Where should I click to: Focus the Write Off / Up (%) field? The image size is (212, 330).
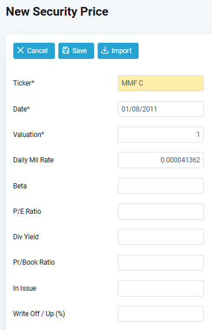pyautogui.click(x=161, y=314)
